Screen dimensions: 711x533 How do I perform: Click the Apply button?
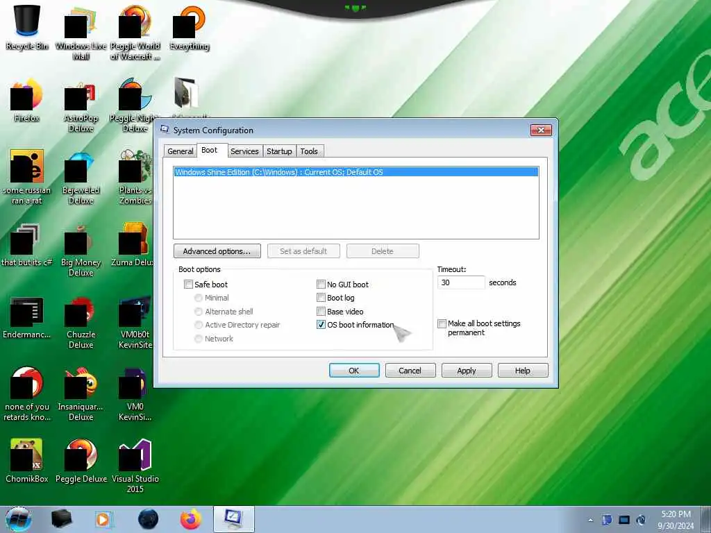(x=466, y=371)
